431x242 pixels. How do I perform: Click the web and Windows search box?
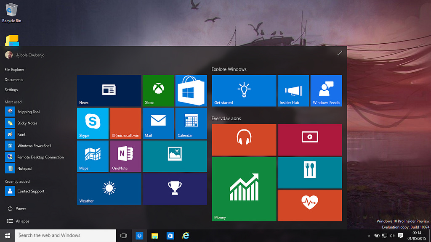point(65,236)
